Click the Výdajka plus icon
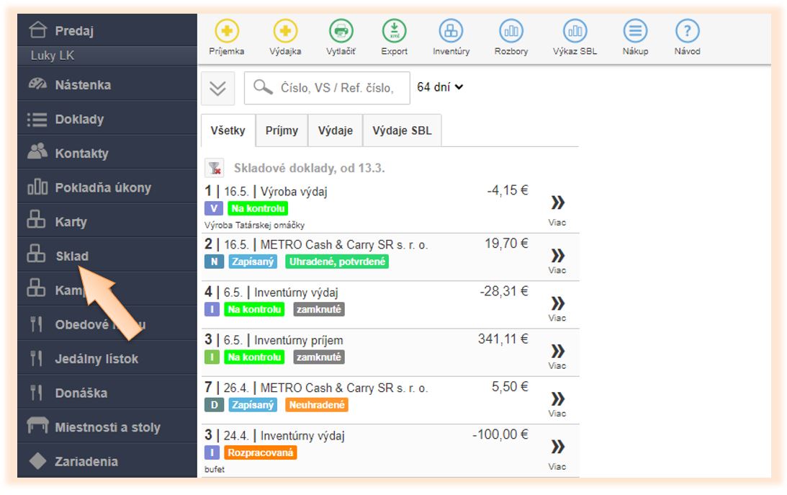787x495 pixels. coord(285,32)
